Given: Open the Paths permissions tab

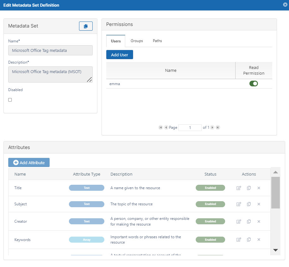Looking at the screenshot, I should [157, 41].
